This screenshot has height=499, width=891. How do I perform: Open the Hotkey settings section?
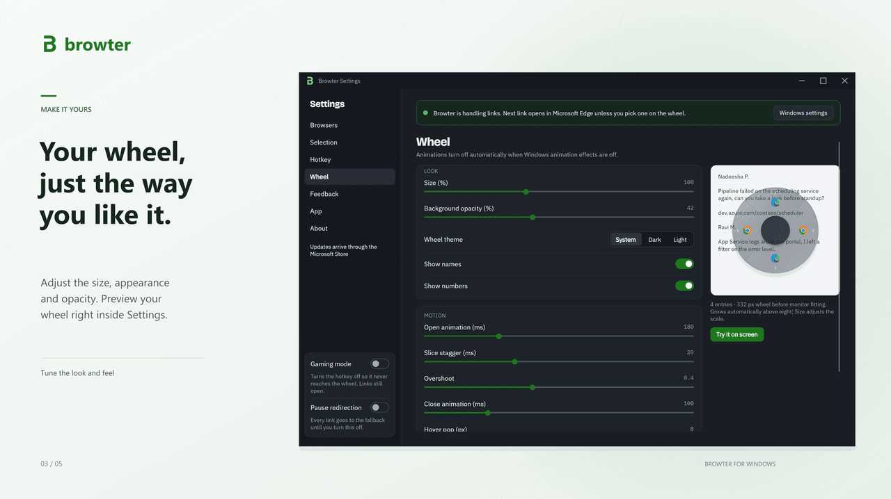[349, 160]
